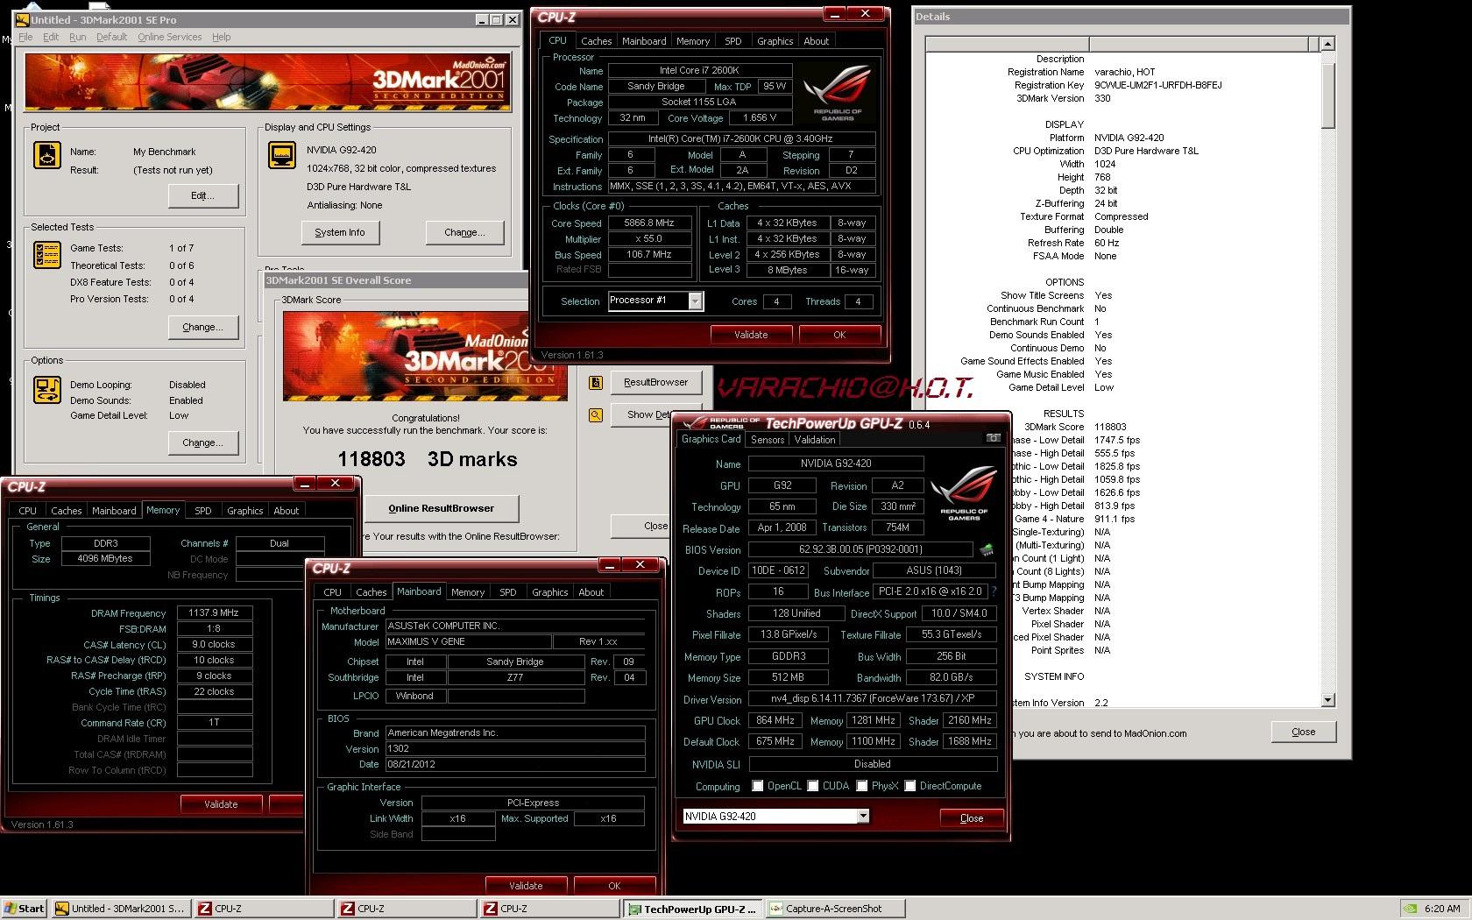Click the Project icon in 3DMark2001 window
Viewport: 1472px width, 920px height.
pos(46,155)
